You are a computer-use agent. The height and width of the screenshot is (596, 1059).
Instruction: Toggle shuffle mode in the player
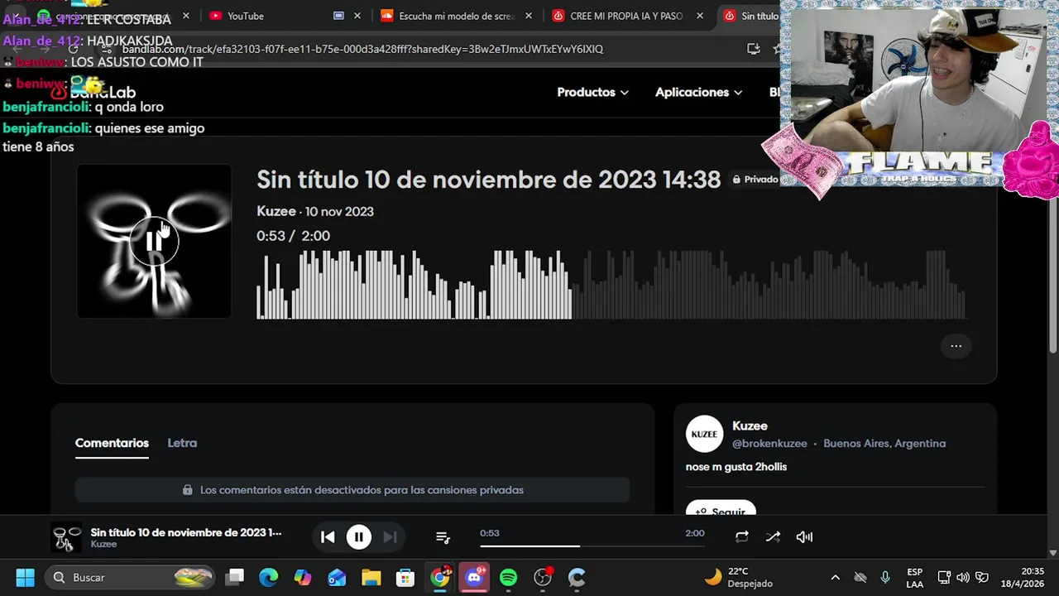(x=773, y=537)
